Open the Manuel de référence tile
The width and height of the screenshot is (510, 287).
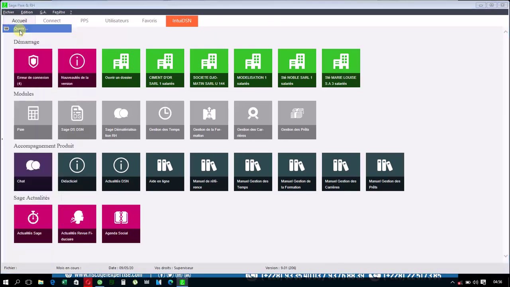coord(209,172)
